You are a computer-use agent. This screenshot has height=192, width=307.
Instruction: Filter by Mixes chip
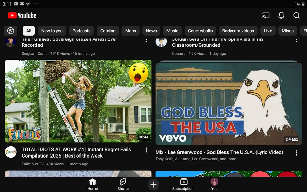point(288,31)
